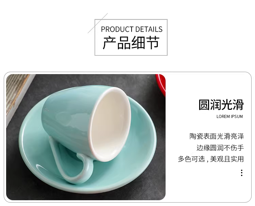Click the 产品细节 title text
The image size is (255, 206).
[x=131, y=43]
